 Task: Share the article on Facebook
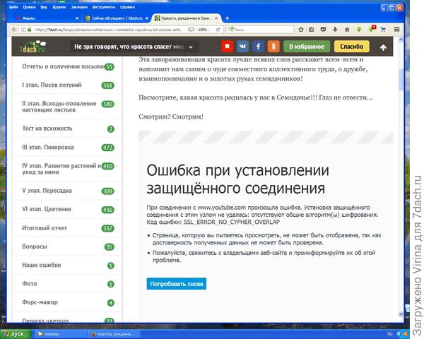pos(258,47)
